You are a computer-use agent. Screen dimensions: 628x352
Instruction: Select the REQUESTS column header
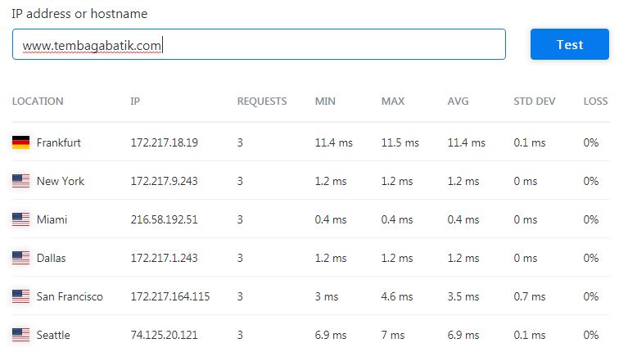(262, 102)
